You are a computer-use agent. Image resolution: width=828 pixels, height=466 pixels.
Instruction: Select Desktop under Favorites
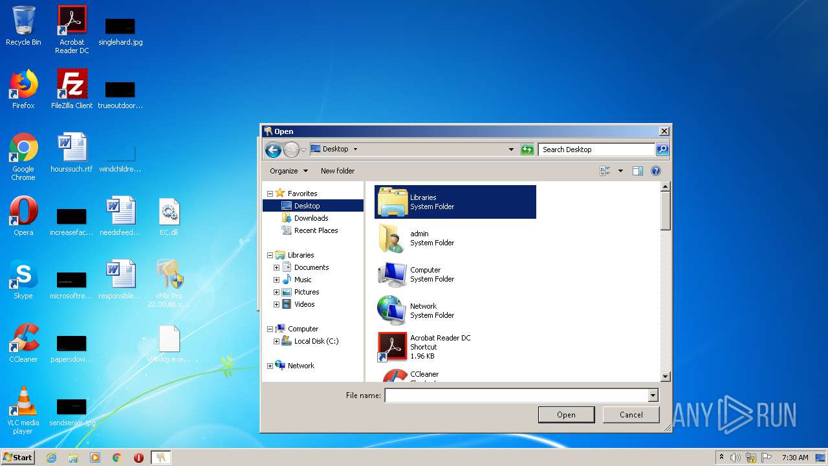click(313, 206)
